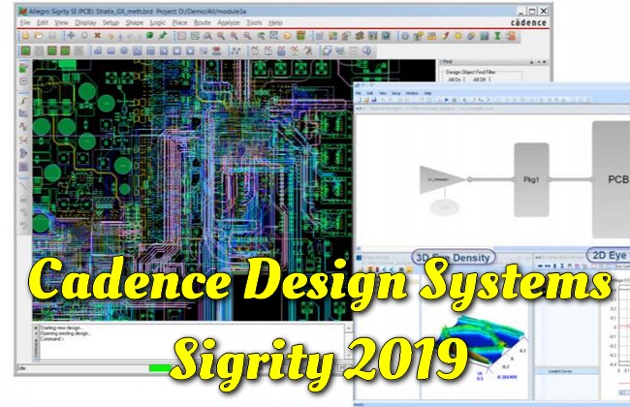Click the Pkg1 block in the topology window
Image resolution: width=630 pixels, height=407 pixels.
pyautogui.click(x=531, y=179)
